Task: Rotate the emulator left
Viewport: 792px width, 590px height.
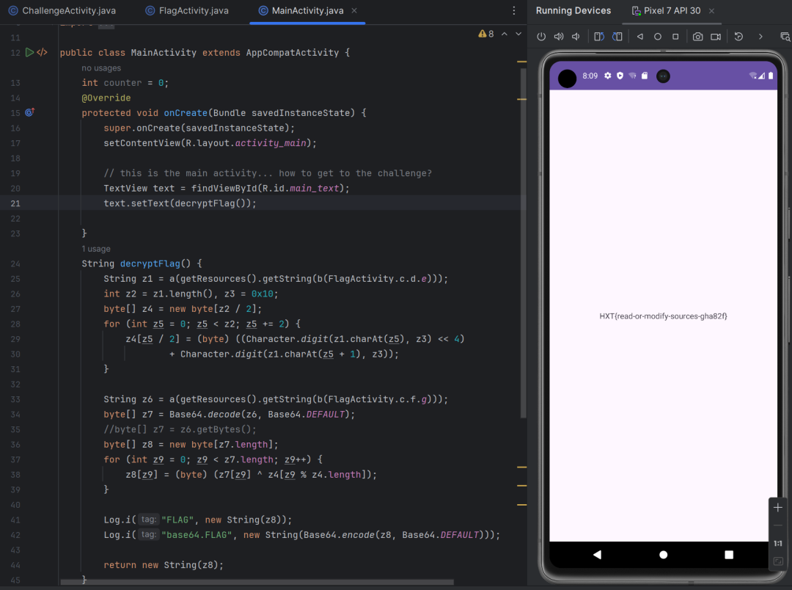Action: point(599,37)
